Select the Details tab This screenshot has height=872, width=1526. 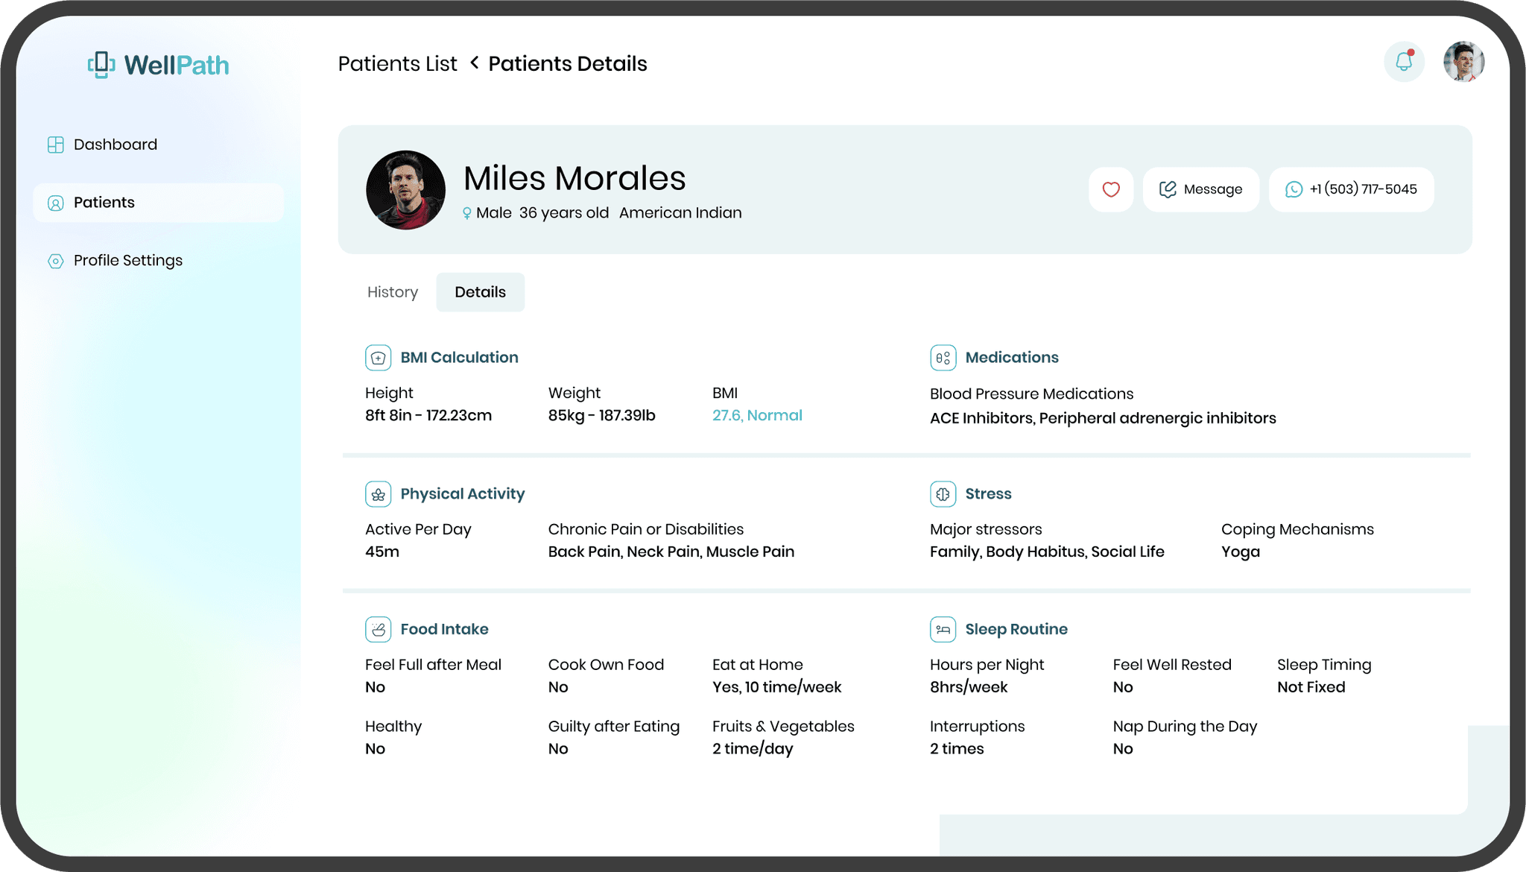coord(480,292)
